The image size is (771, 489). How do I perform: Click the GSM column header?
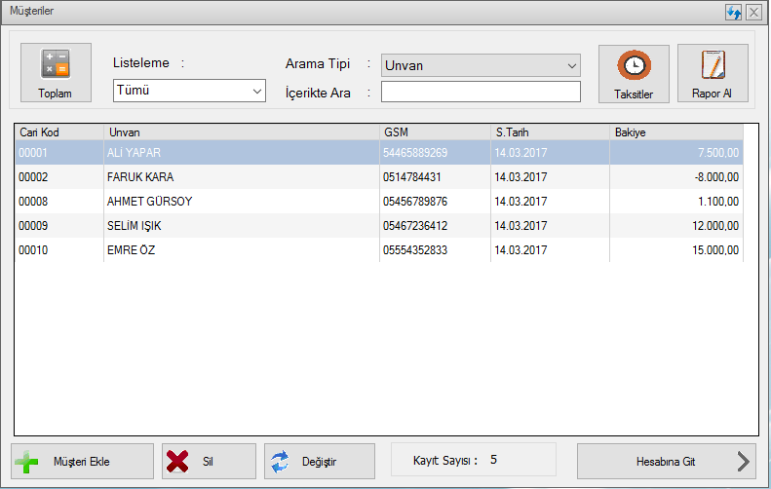(x=433, y=132)
